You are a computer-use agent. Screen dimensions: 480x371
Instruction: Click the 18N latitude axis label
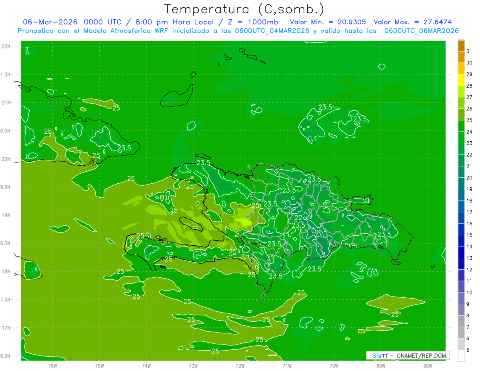click(6, 271)
